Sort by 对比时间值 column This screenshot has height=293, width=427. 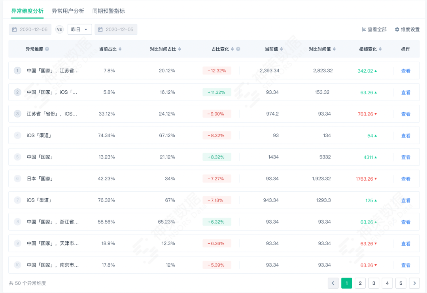(x=334, y=49)
